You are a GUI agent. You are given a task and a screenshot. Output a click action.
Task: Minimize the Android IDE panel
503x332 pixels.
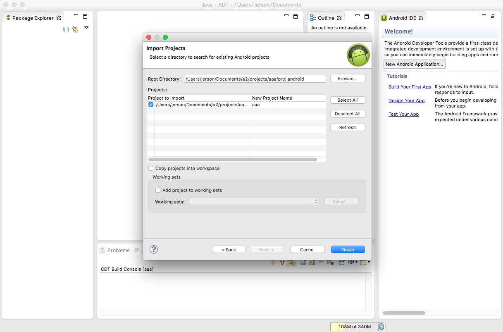click(484, 16)
